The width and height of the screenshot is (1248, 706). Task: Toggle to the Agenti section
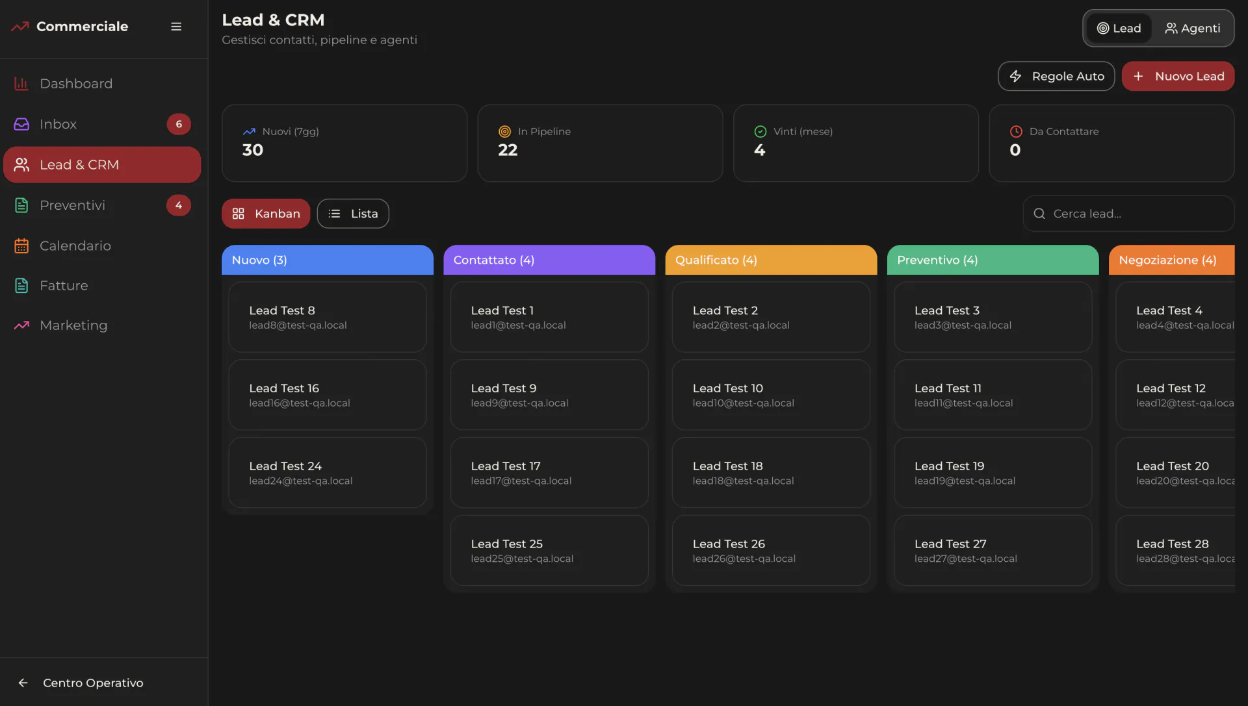pyautogui.click(x=1193, y=29)
